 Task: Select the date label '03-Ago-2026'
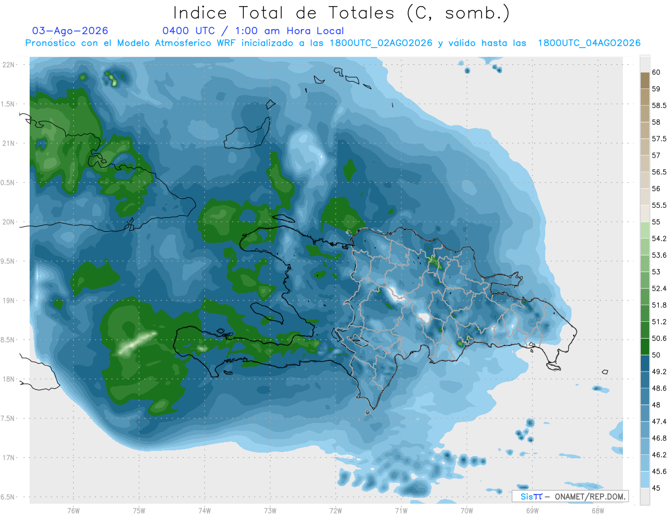coord(70,31)
